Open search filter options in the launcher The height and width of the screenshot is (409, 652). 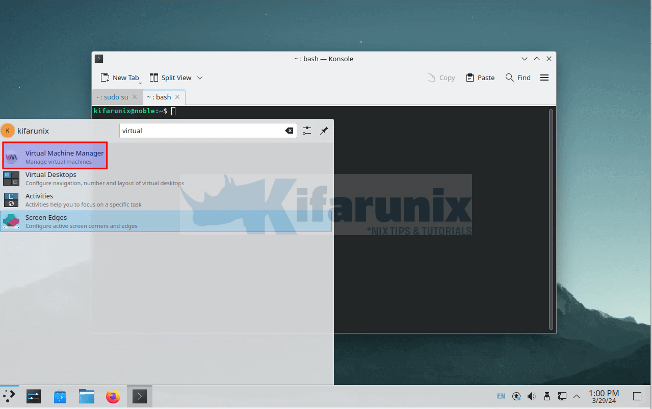(x=306, y=131)
